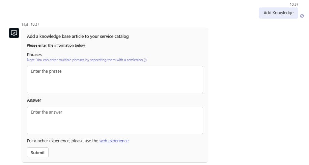Click the Enter the answer placeholder
The width and height of the screenshot is (309, 165).
47,112
